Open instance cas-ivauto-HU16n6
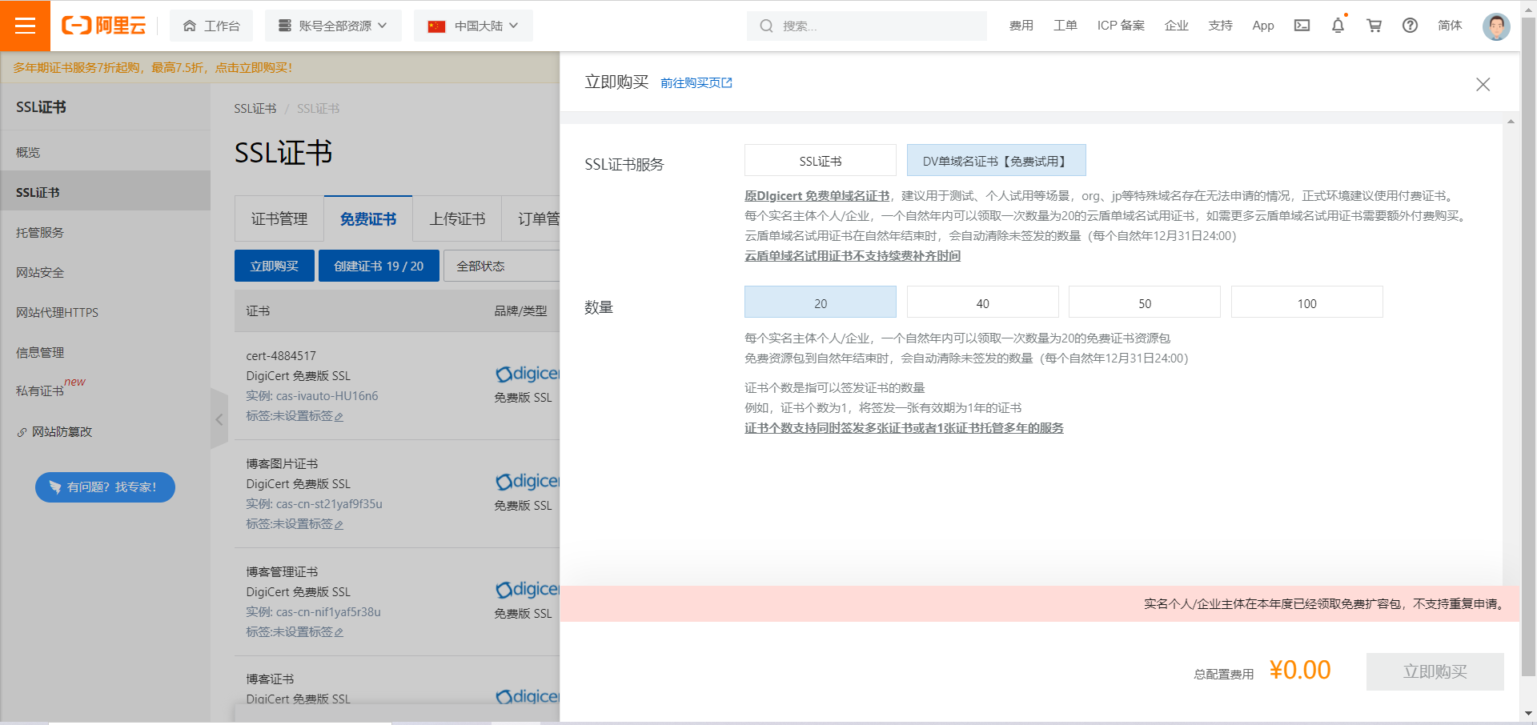Image resolution: width=1537 pixels, height=725 pixels. point(327,395)
